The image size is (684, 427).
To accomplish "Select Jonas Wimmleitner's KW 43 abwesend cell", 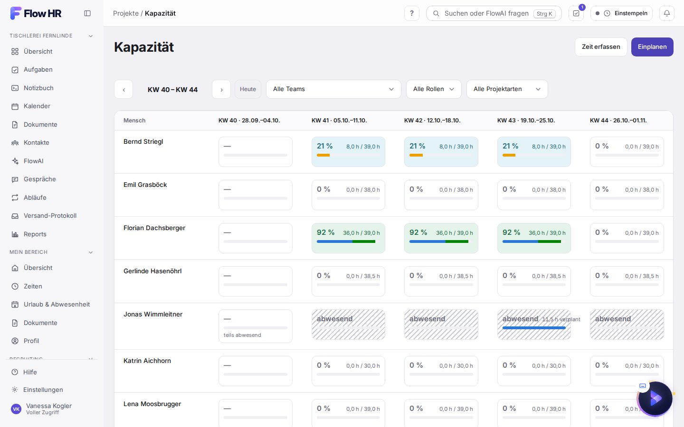I will point(534,325).
